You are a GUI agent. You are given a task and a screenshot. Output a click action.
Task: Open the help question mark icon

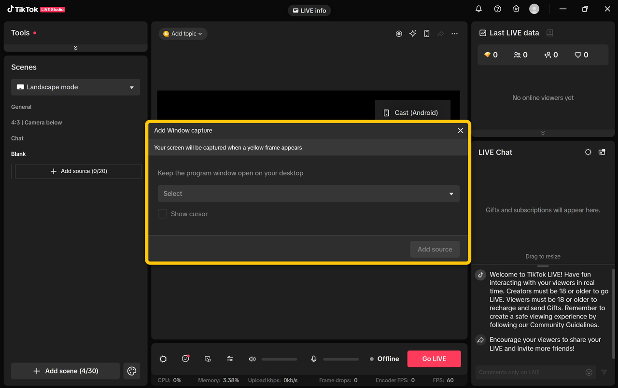tap(497, 9)
